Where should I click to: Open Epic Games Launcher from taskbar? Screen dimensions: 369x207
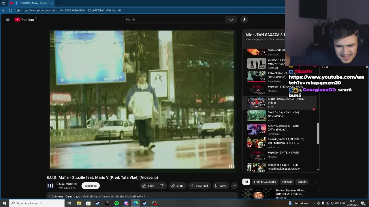pyautogui.click(x=107, y=203)
